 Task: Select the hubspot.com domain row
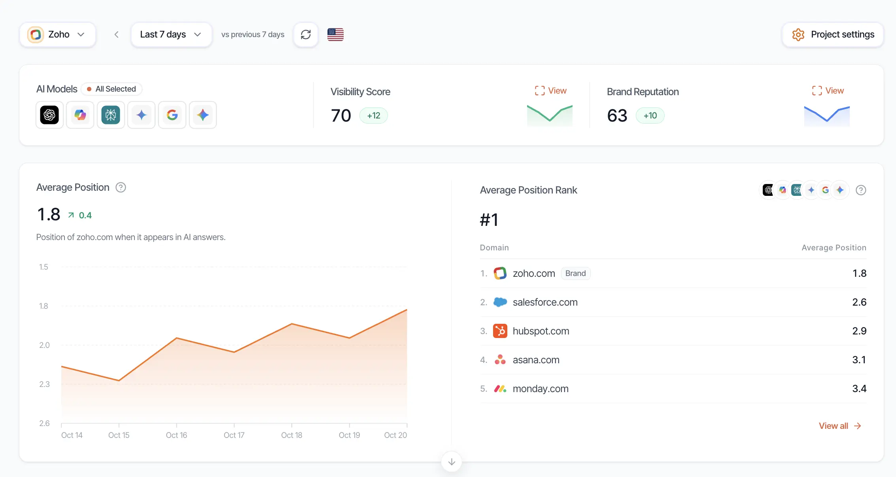(673, 331)
